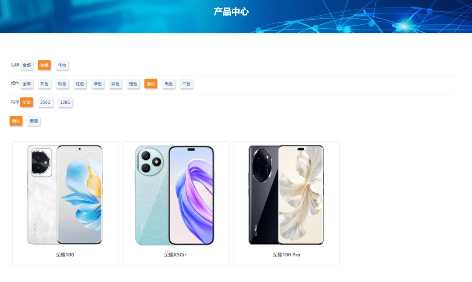Select the 全部 color filter
Screen dimensions: 472x282
coord(26,84)
